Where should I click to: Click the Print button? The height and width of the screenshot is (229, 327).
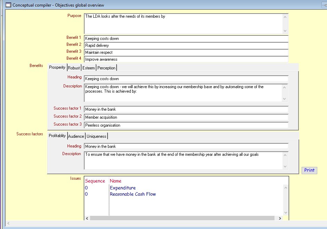pyautogui.click(x=309, y=170)
